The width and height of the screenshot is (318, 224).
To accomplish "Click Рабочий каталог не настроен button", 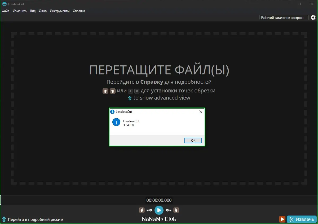I will point(284,17).
